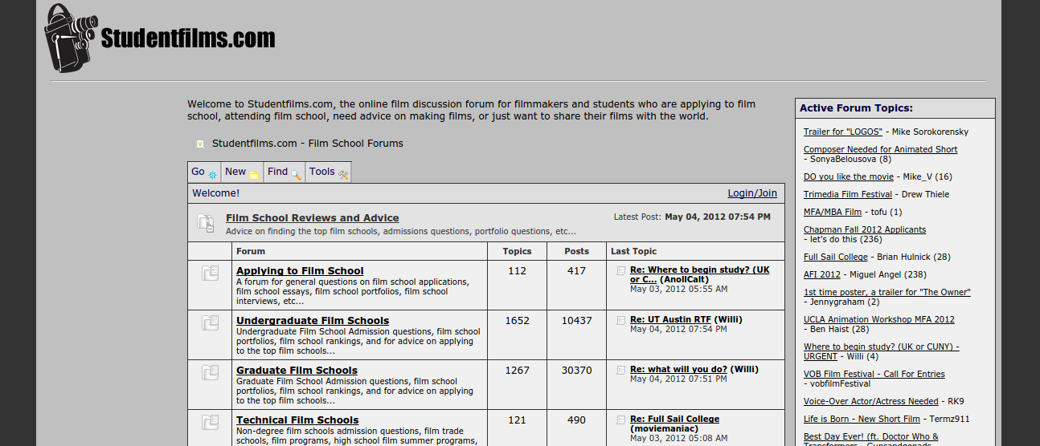Open Trimedia Film Festival topic
This screenshot has height=446, width=1040.
point(848,194)
